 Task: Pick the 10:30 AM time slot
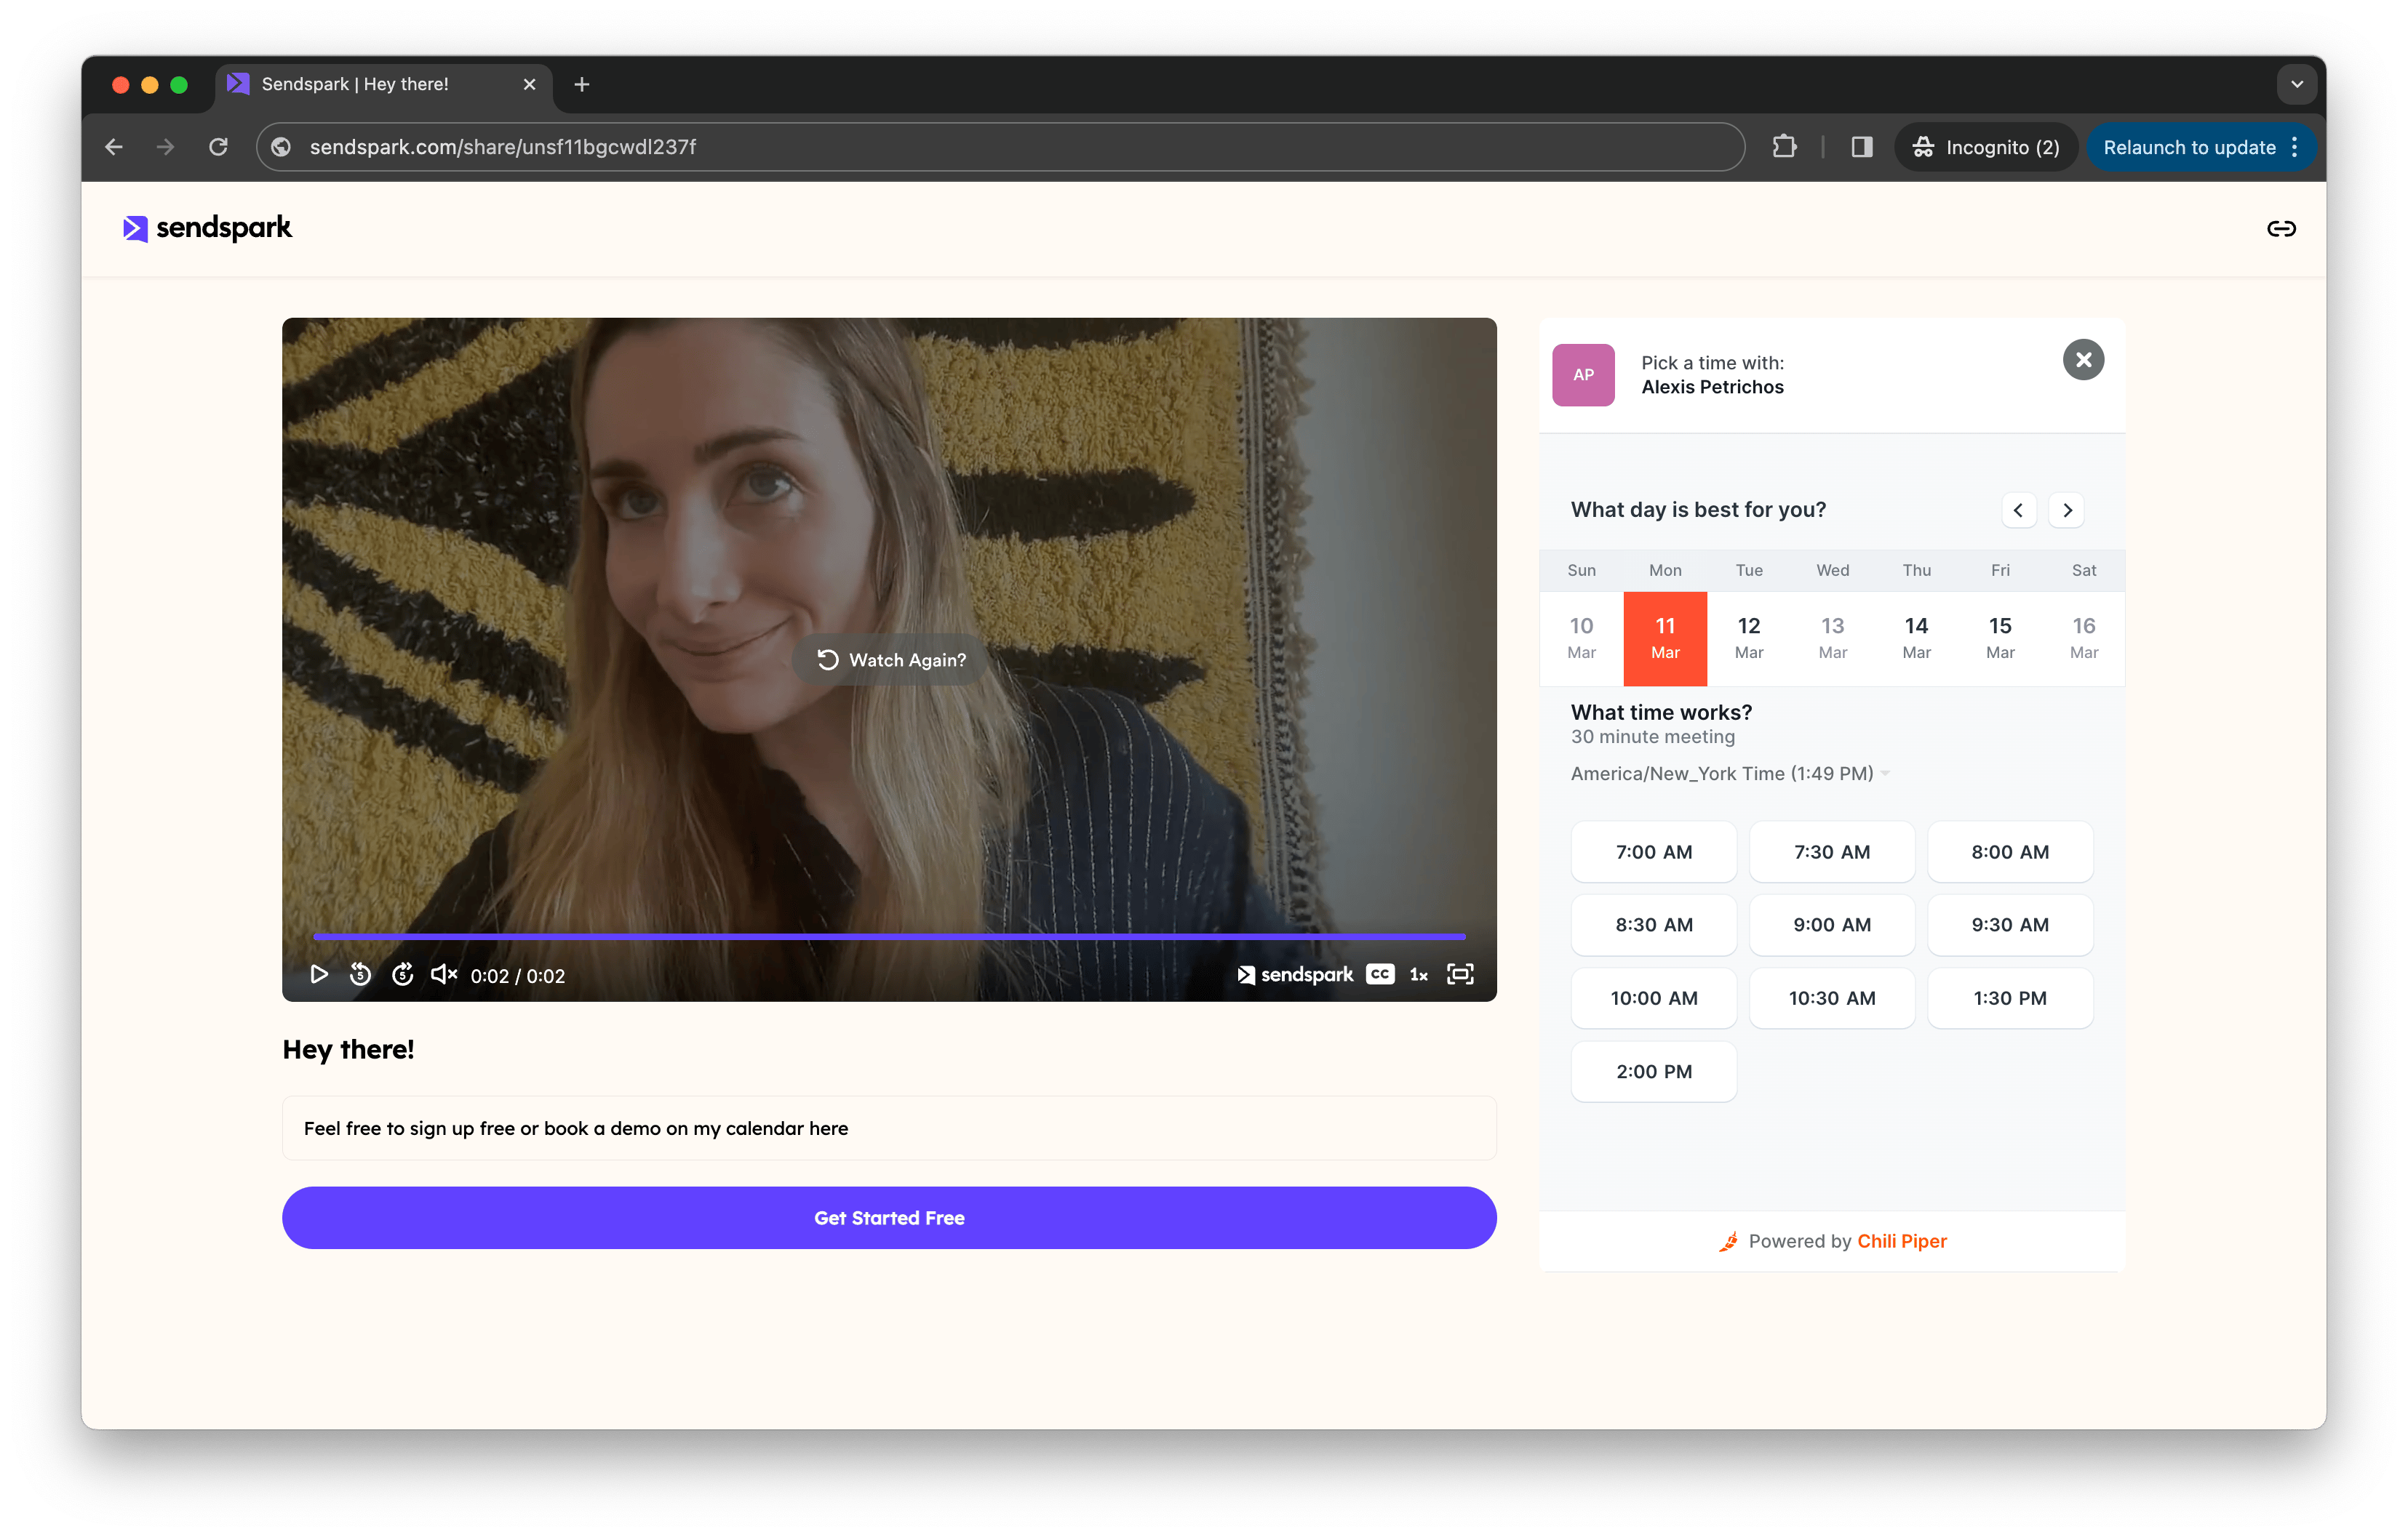tap(1832, 998)
